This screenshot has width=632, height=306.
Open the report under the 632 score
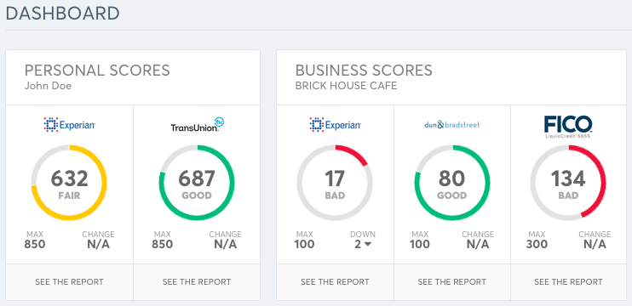pyautogui.click(x=69, y=282)
